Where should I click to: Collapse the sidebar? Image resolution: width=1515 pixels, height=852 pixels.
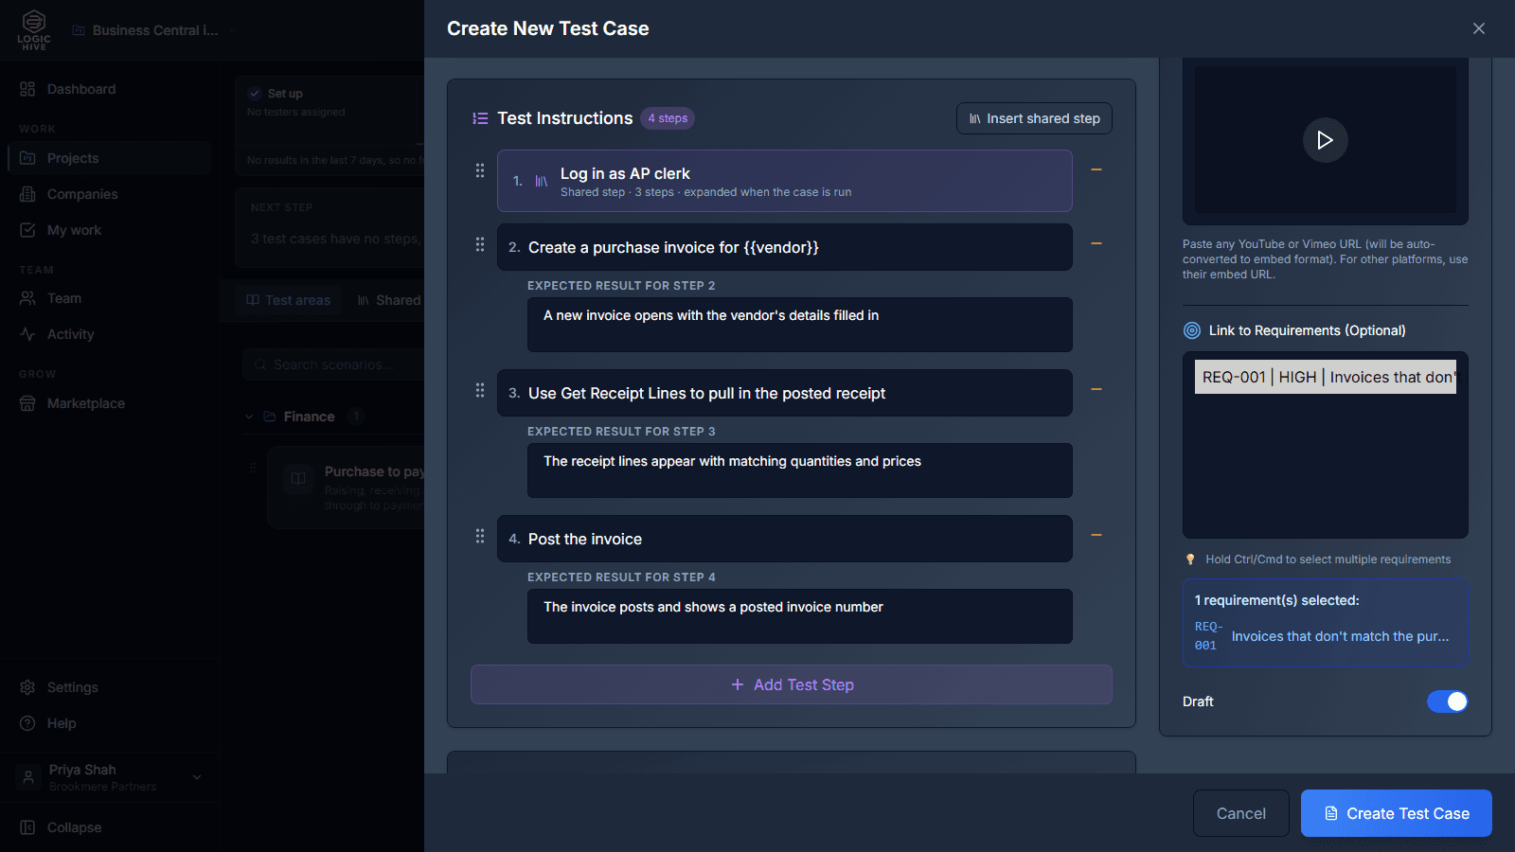109,827
